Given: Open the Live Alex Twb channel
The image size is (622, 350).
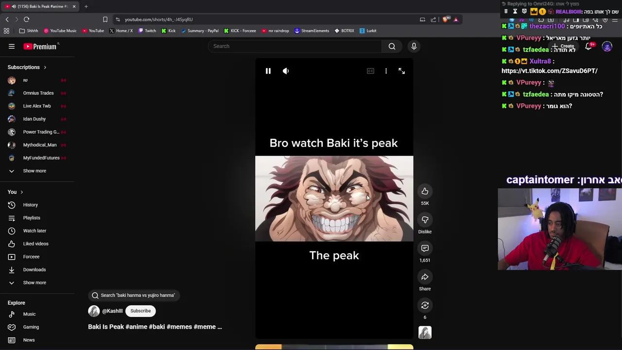Looking at the screenshot, I should [x=37, y=106].
